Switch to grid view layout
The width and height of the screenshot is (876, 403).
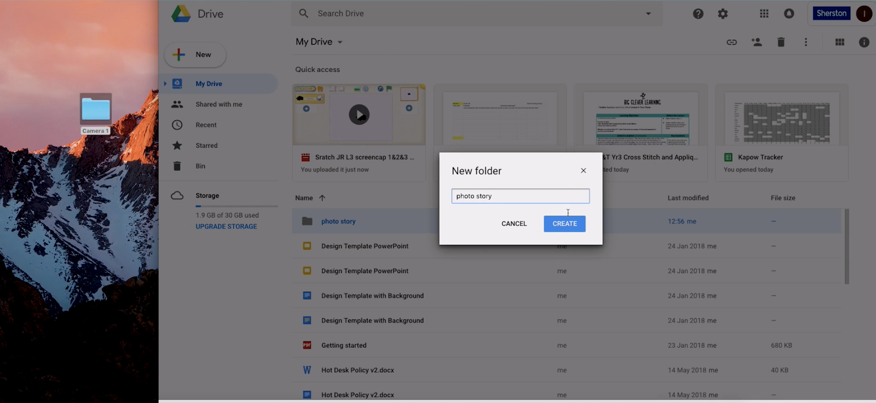(840, 43)
